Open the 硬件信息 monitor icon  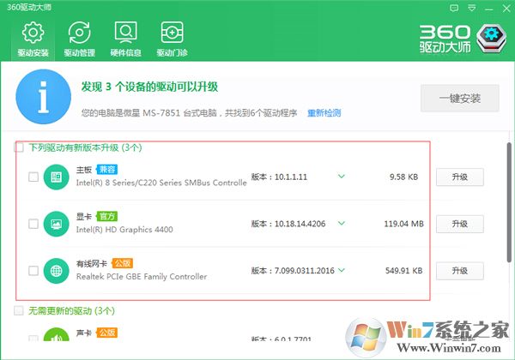click(125, 33)
